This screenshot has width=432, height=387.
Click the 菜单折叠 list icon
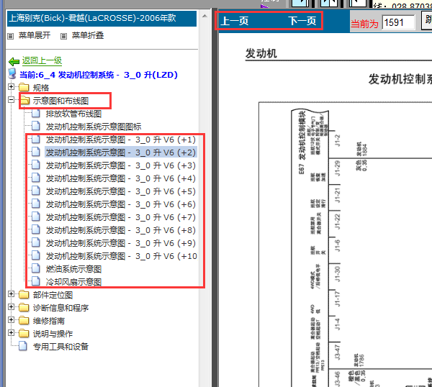tap(63, 36)
